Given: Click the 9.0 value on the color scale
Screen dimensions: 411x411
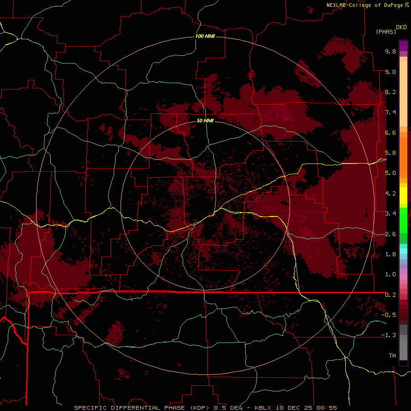Looking at the screenshot, I should (390, 72).
